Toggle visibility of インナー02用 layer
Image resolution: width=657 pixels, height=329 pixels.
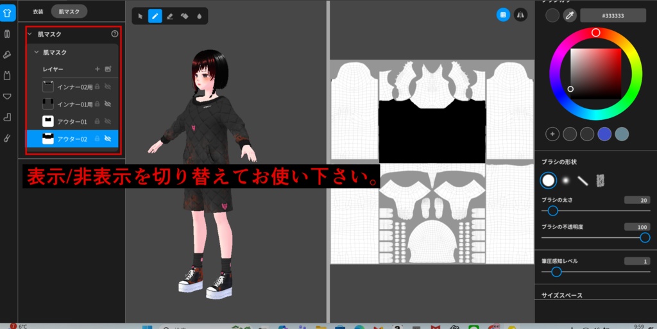tap(108, 87)
